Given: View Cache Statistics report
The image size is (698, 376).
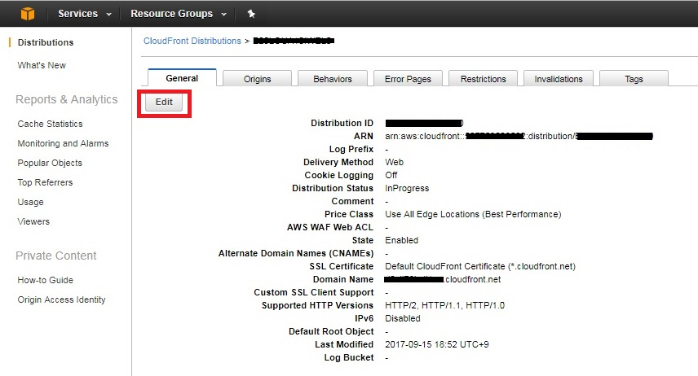Looking at the screenshot, I should tap(50, 124).
